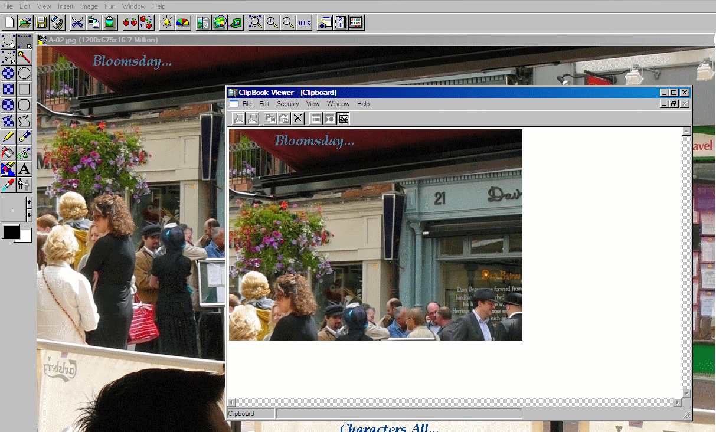The height and width of the screenshot is (432, 716).
Task: Click the Copy icon in the editor toolbar
Action: tap(93, 22)
